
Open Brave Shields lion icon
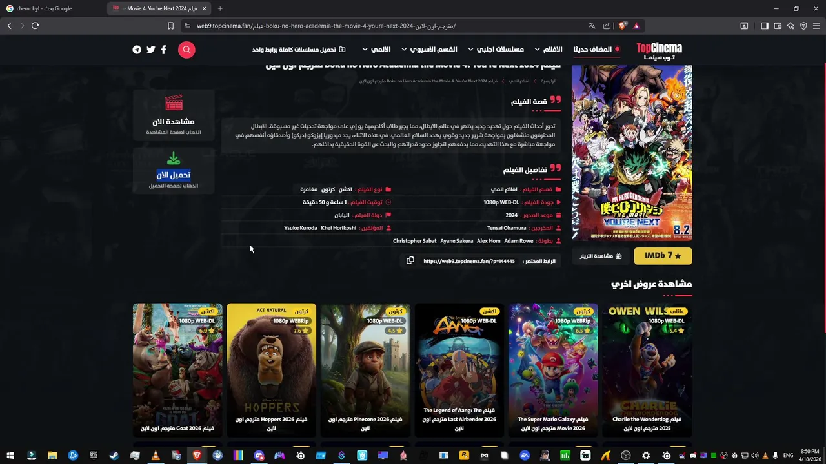tap(622, 26)
